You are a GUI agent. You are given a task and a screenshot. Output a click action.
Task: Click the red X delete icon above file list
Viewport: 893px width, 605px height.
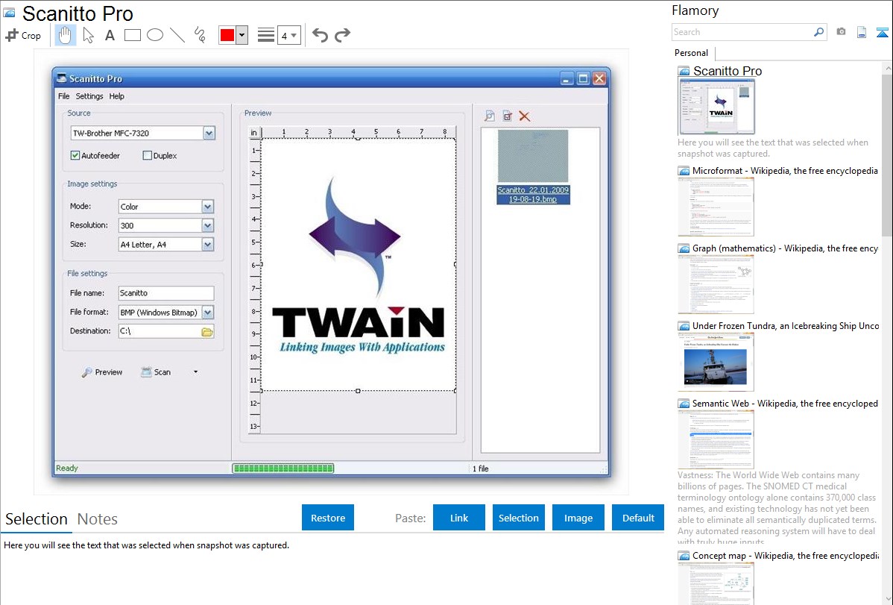click(x=525, y=116)
